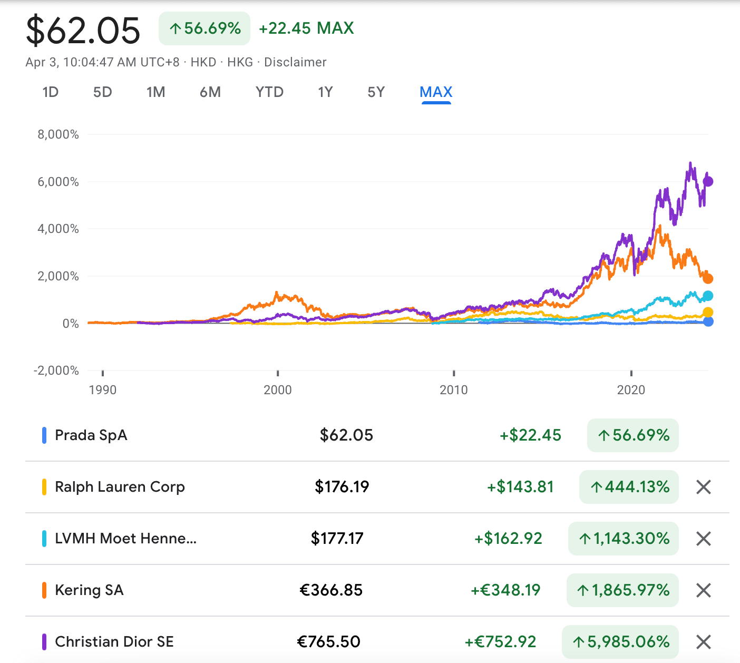Image resolution: width=740 pixels, height=663 pixels.
Task: Switch chart to YTD range
Action: (269, 92)
